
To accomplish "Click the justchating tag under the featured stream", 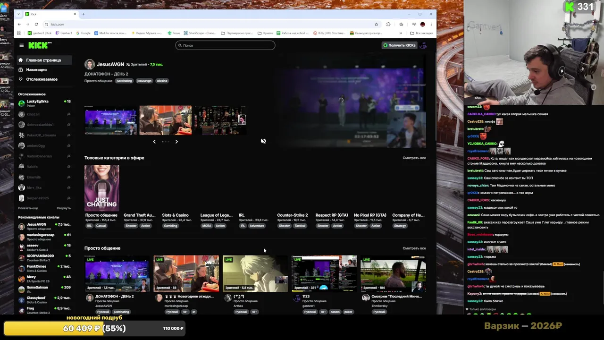I will tap(124, 81).
